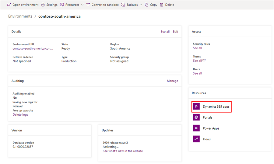
Task: Select the Delete command label
Action: click(x=170, y=5)
